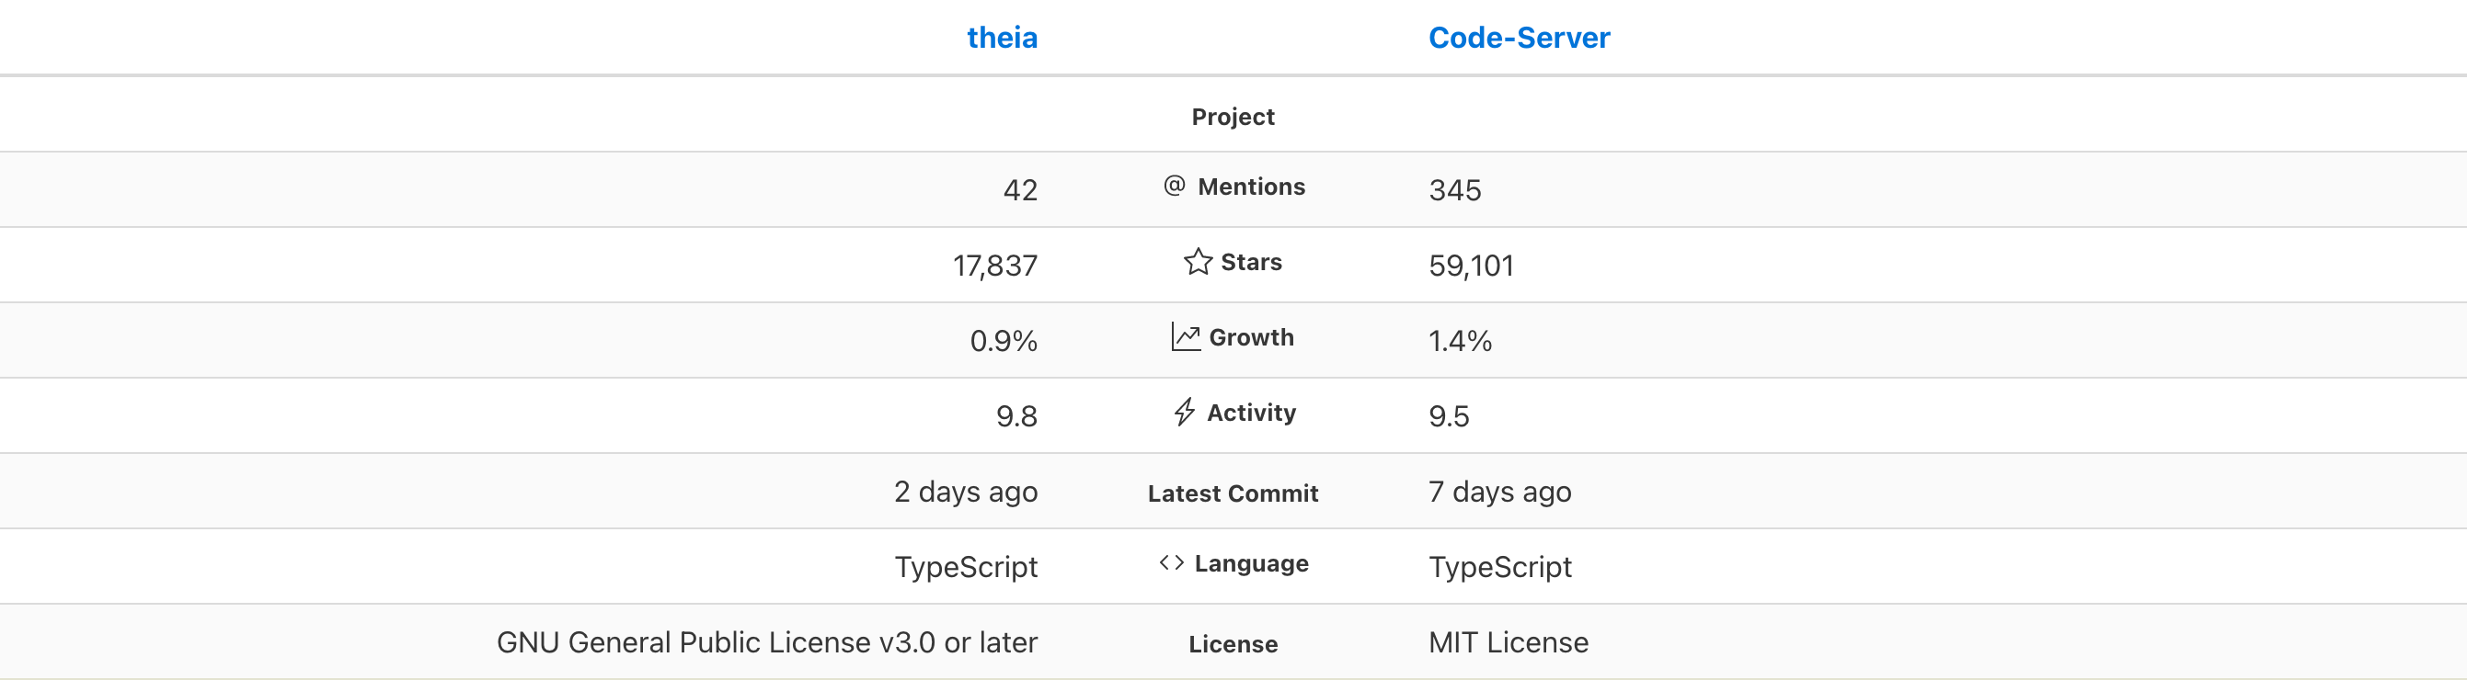Viewport: 2467px width, 680px height.
Task: Click the Project section header
Action: [1233, 117]
